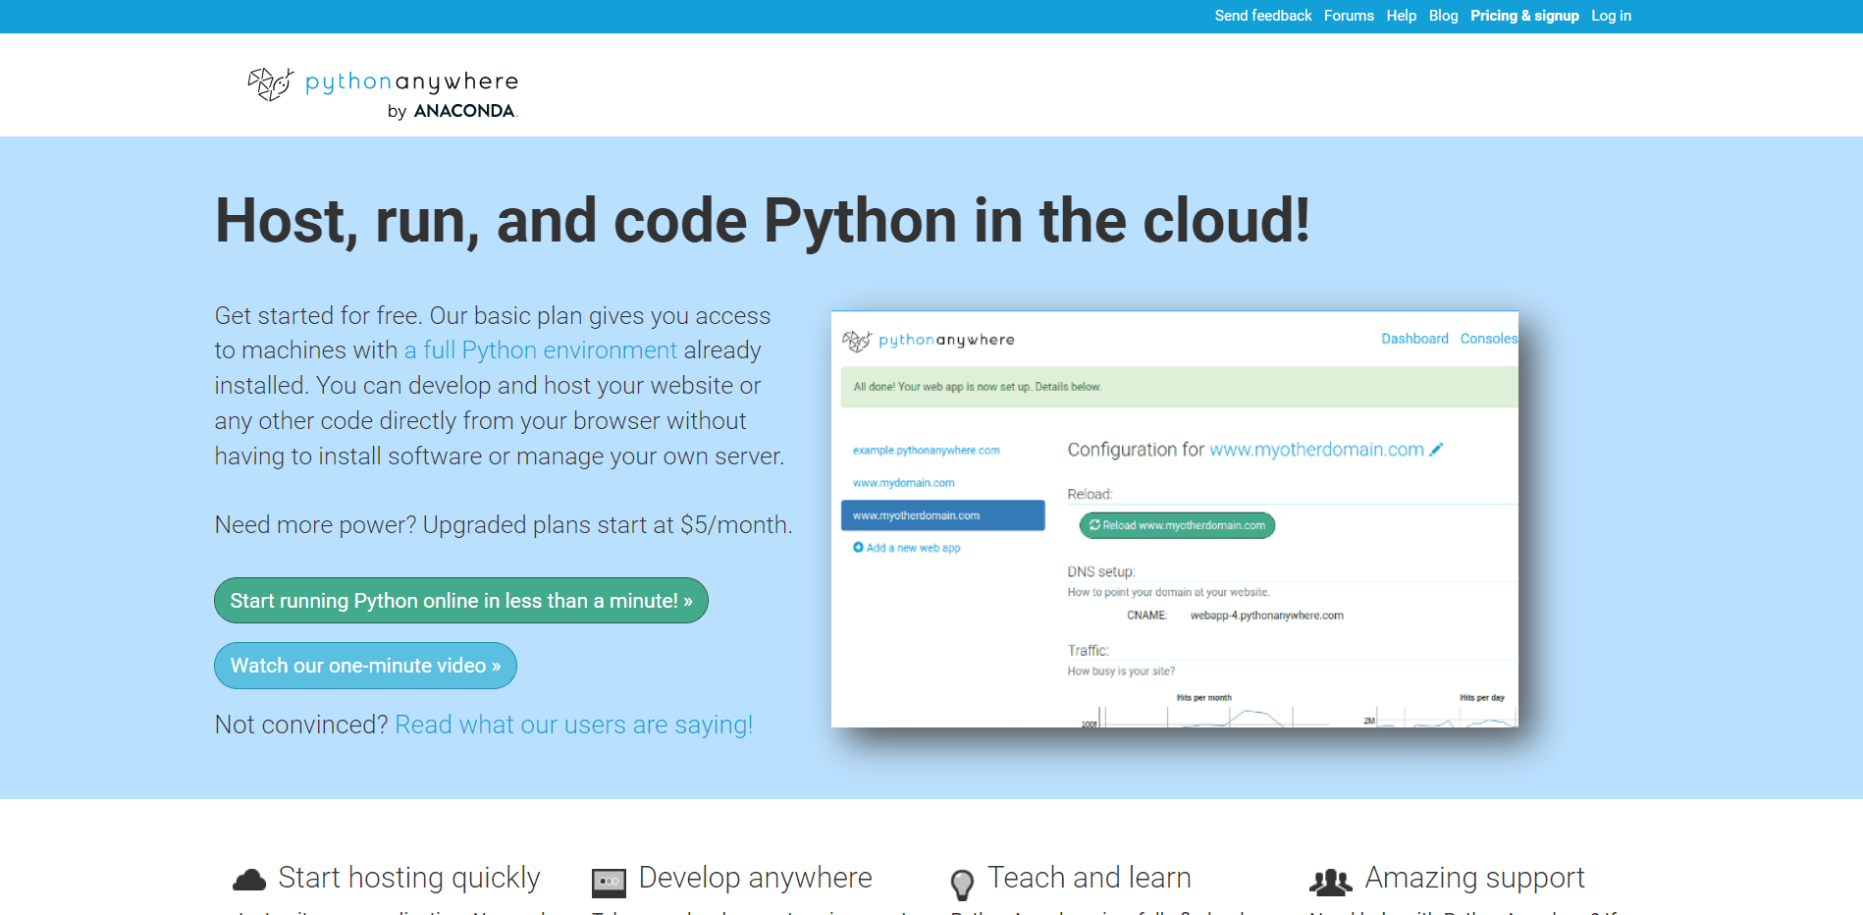This screenshot has width=1863, height=915.
Task: Open Pricing & signup page
Action: (x=1523, y=16)
